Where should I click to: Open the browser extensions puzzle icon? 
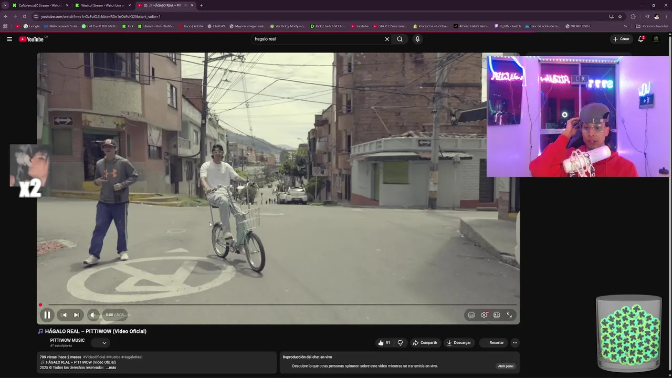(633, 16)
